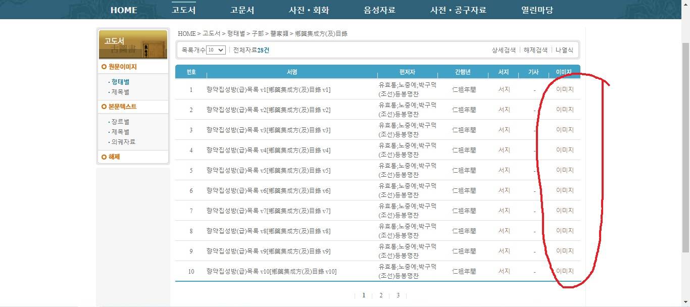This screenshot has width=690, height=307.
Task: Select 장르별 under 본문텍스트 sidebar
Action: pos(120,122)
